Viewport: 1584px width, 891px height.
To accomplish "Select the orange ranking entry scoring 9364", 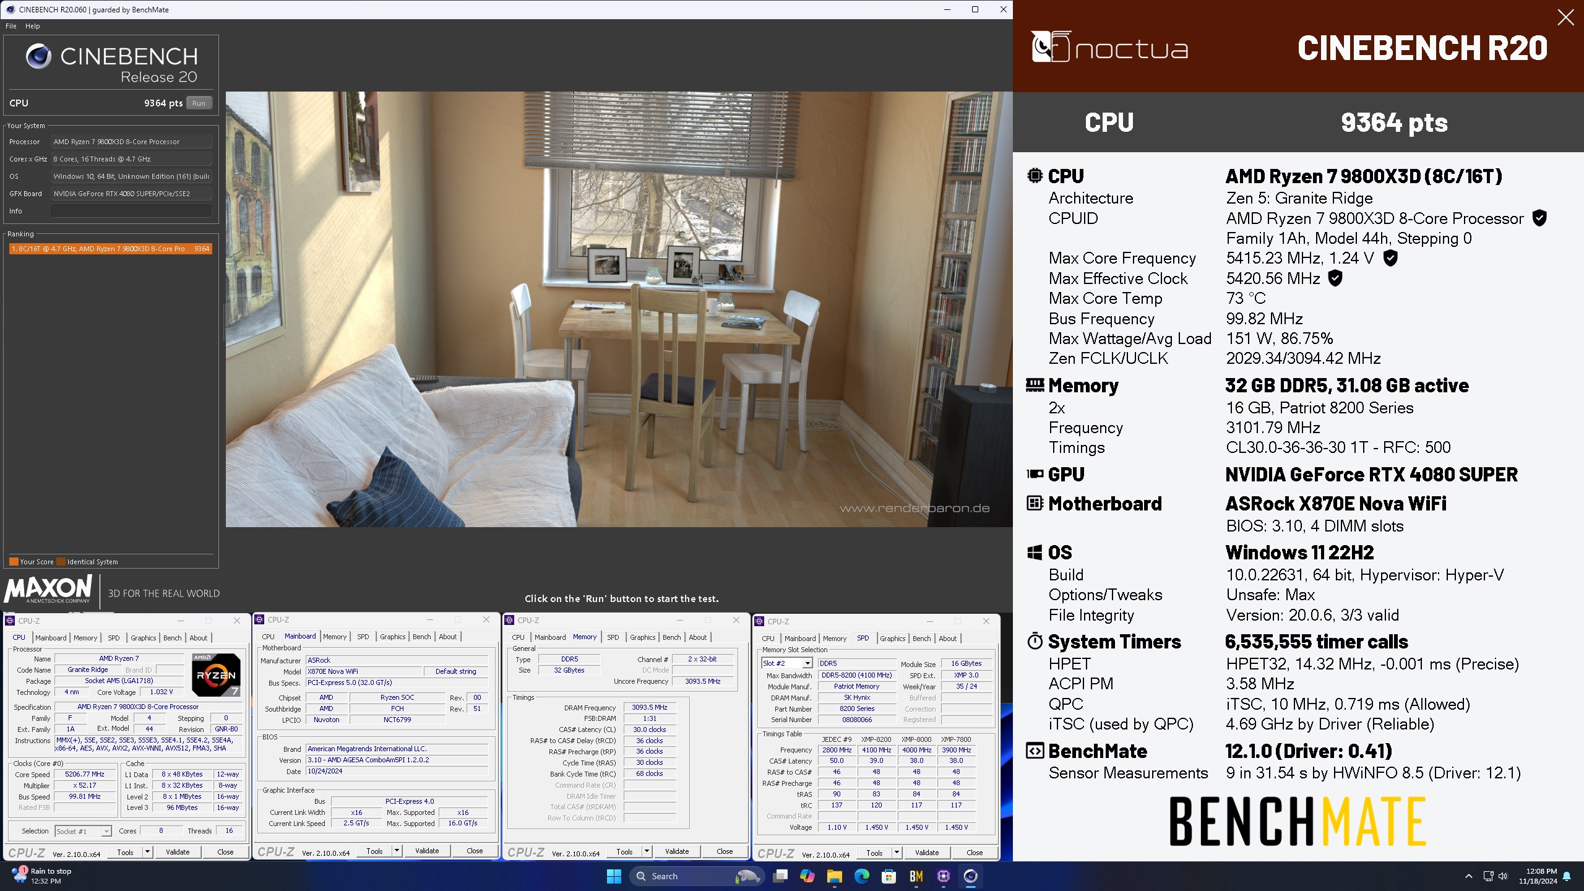I will tap(111, 249).
